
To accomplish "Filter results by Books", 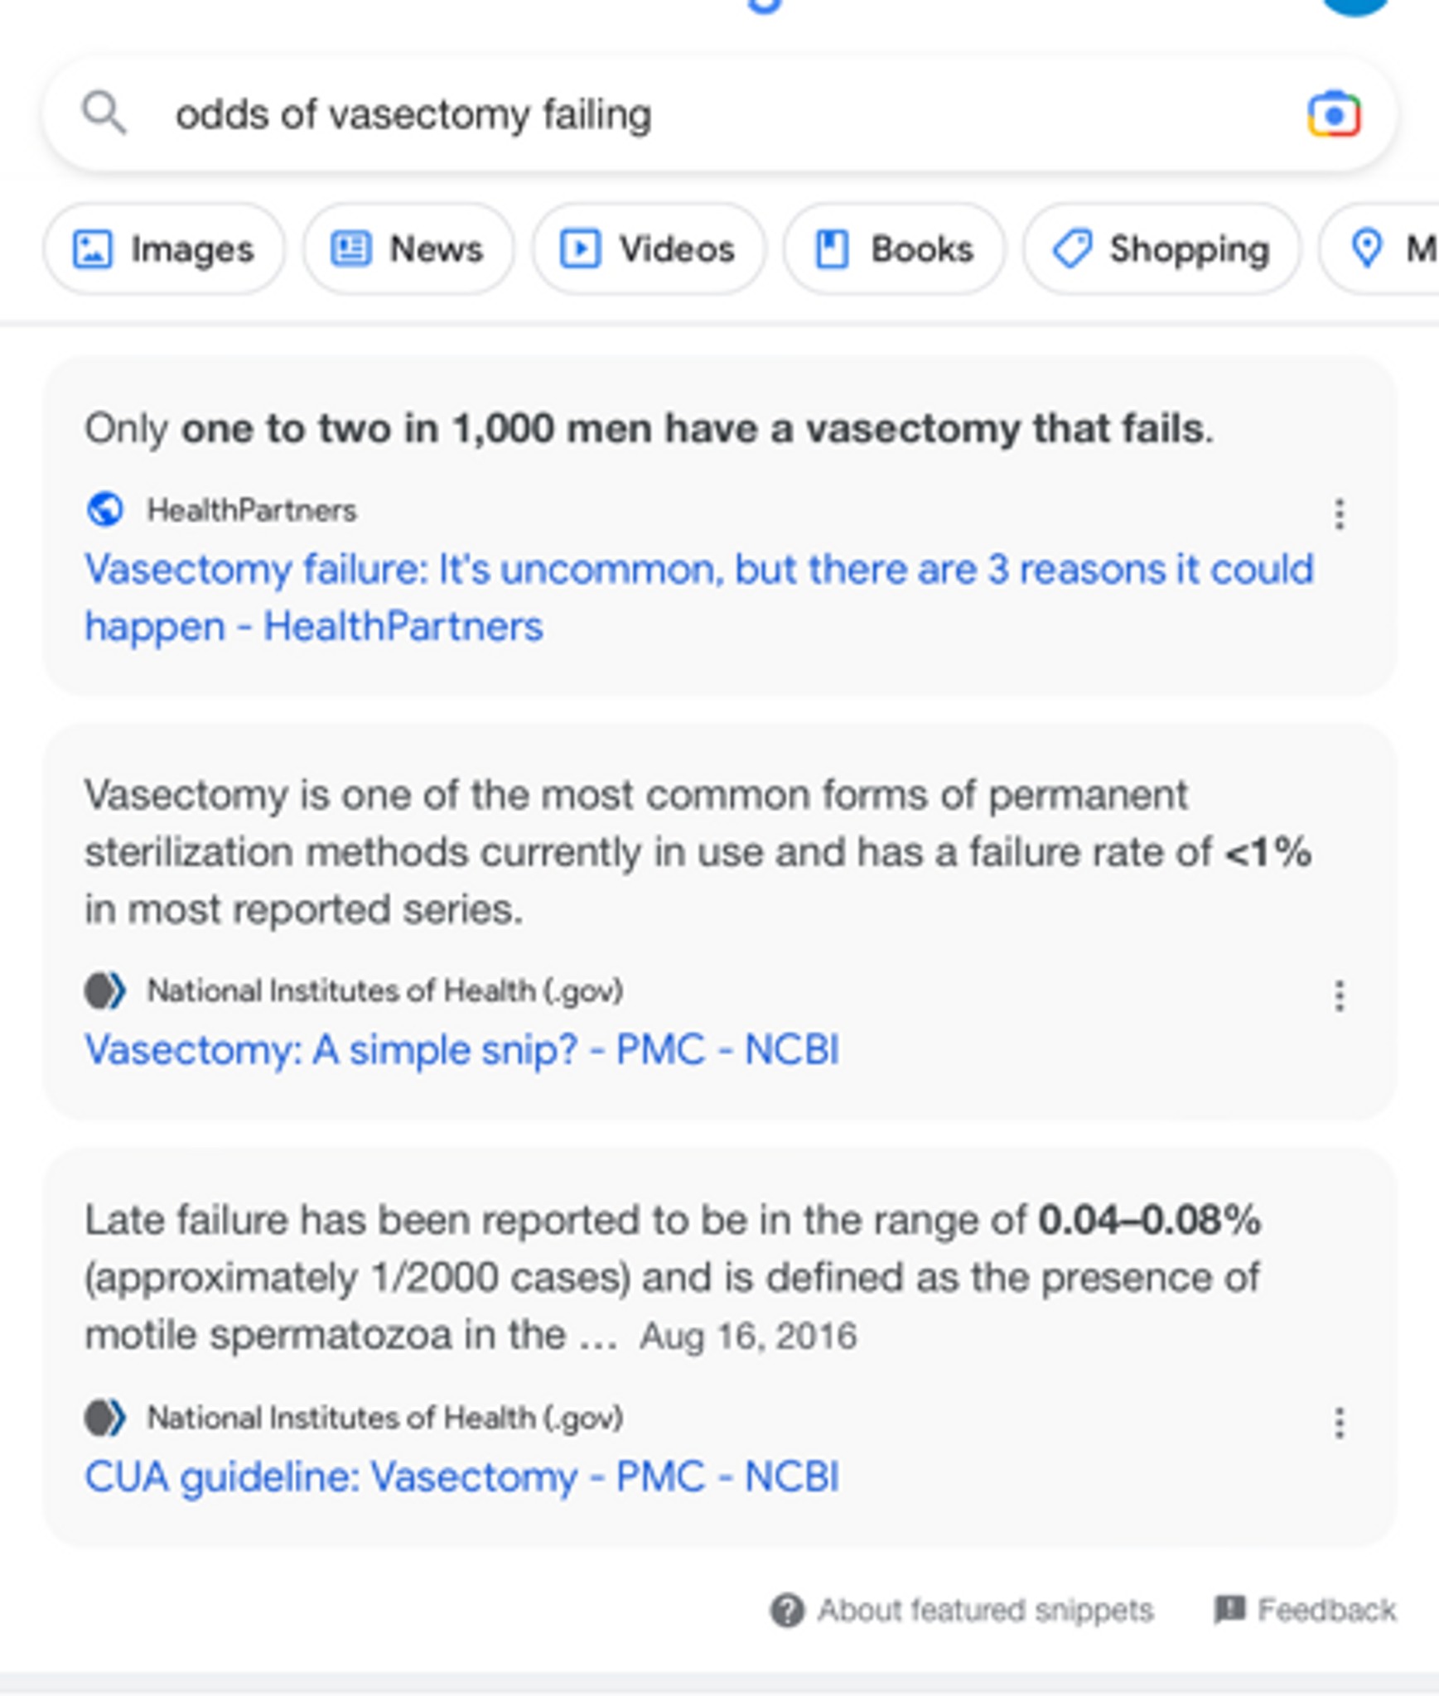I will coord(894,249).
